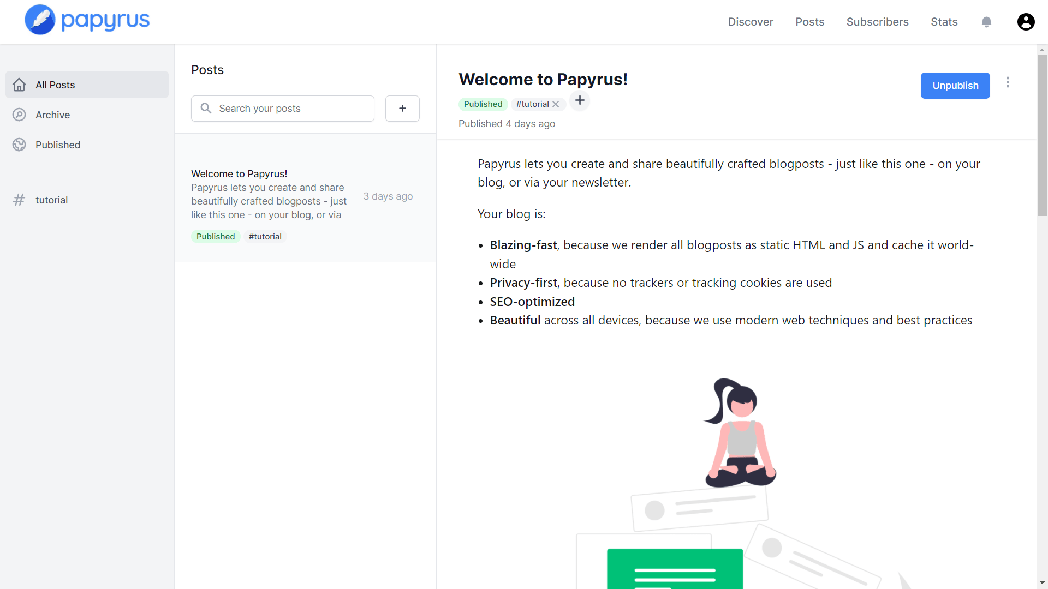Viewport: 1048px width, 589px height.
Task: Select Published filter in sidebar
Action: tap(87, 145)
